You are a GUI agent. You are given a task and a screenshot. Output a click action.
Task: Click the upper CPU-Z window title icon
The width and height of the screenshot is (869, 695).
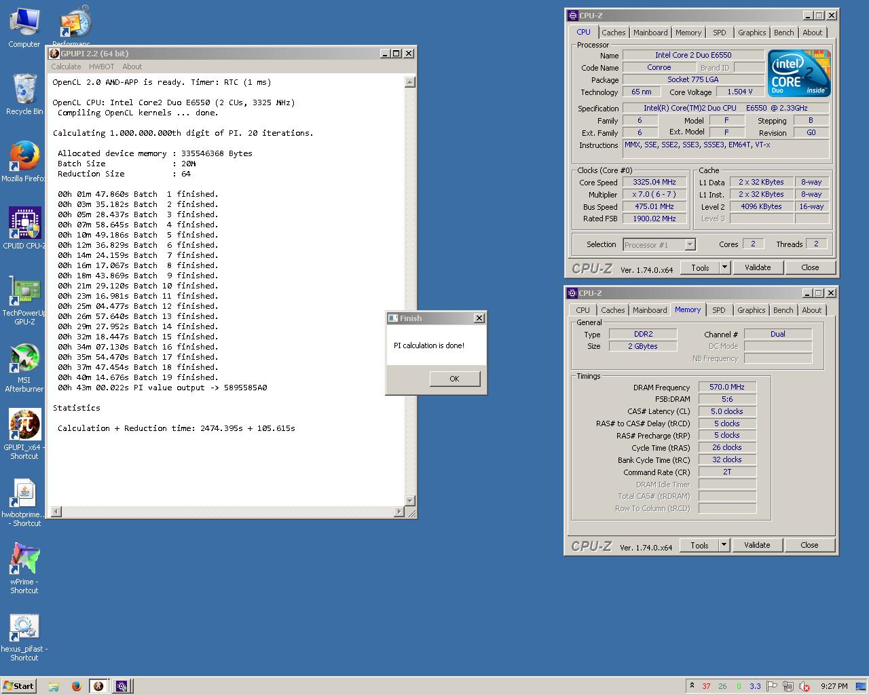click(x=572, y=16)
